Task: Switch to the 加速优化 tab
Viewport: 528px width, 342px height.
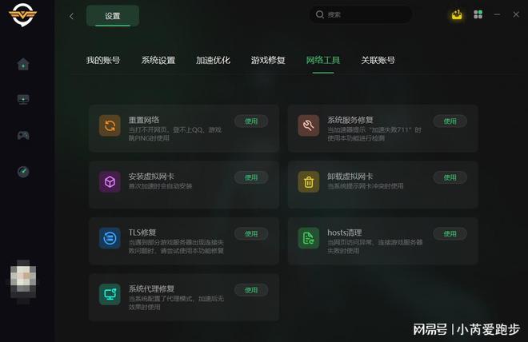Action: coord(213,60)
